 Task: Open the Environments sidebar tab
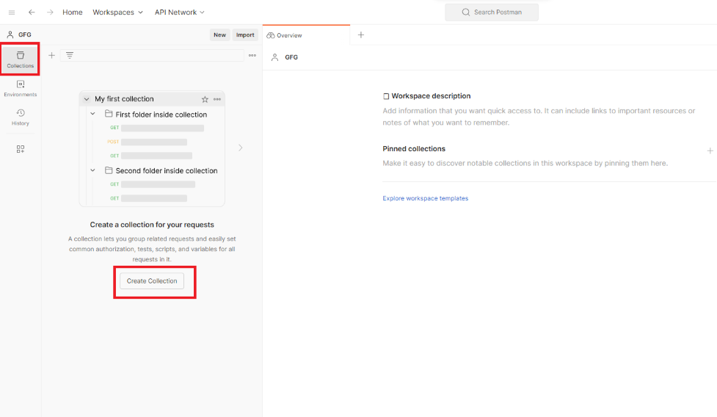20,88
